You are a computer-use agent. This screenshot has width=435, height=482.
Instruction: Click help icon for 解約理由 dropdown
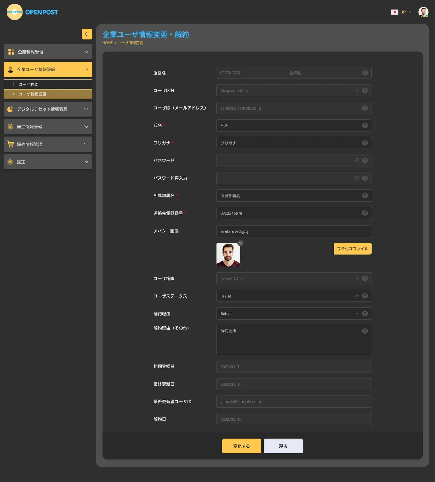[x=365, y=313]
